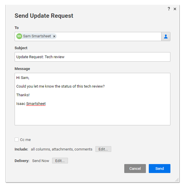This screenshot has height=187, width=185.
Task: Click the tech review question sentence
Action: click(x=60, y=86)
